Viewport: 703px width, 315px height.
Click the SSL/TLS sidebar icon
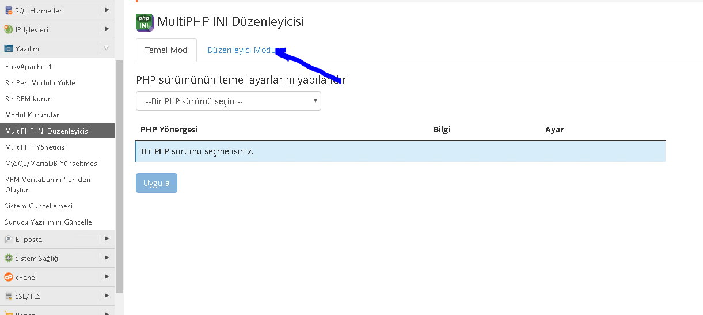[x=9, y=296]
